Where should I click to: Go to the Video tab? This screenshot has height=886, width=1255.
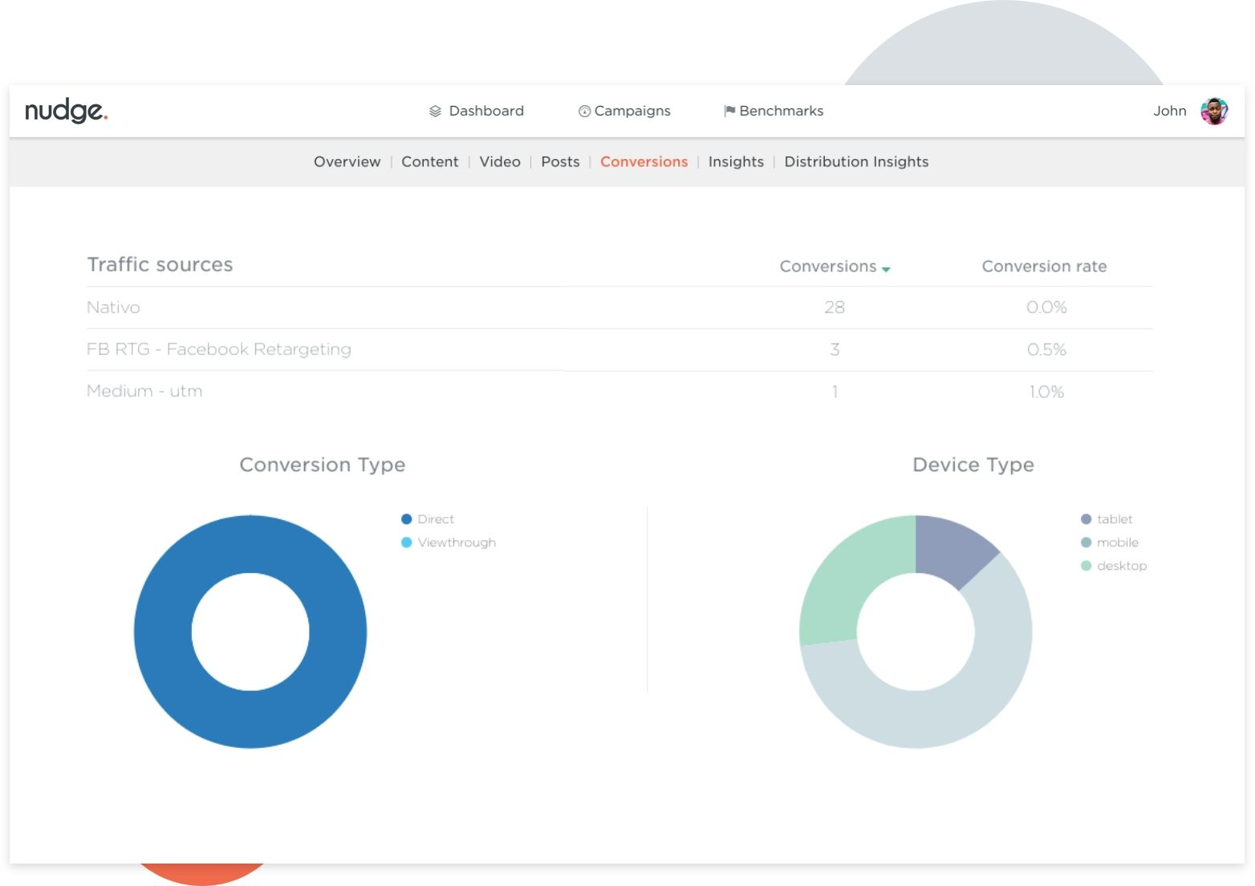pos(499,162)
